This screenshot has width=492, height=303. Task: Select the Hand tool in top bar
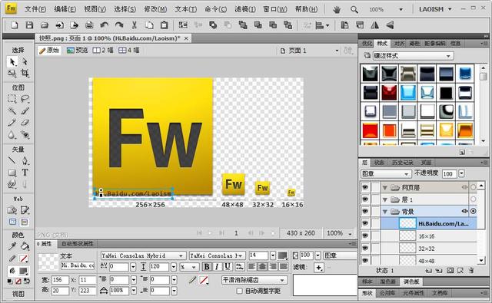point(337,10)
